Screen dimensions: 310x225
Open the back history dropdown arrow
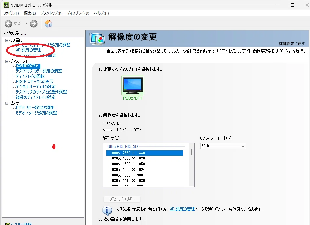click(26, 24)
